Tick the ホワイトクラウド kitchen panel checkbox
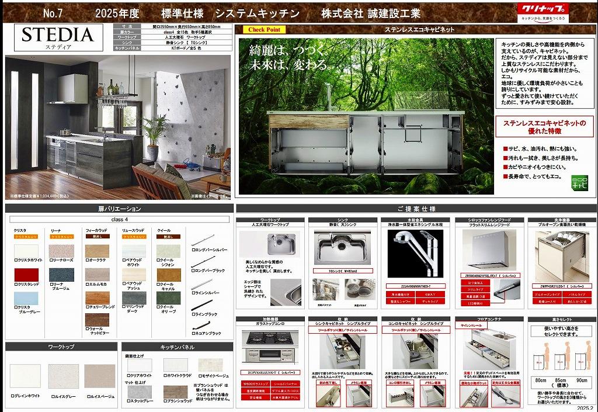Screen dimensions: 598x412 166,375
